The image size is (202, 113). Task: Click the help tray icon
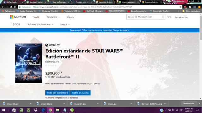(x=162, y=110)
